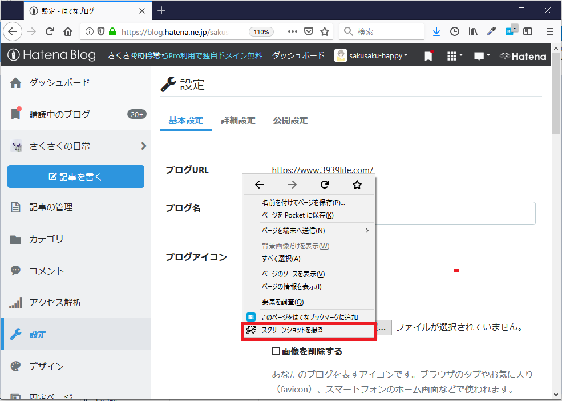Open the blog URL www.3939life.com link
Image resolution: width=562 pixels, height=401 pixels.
click(322, 170)
